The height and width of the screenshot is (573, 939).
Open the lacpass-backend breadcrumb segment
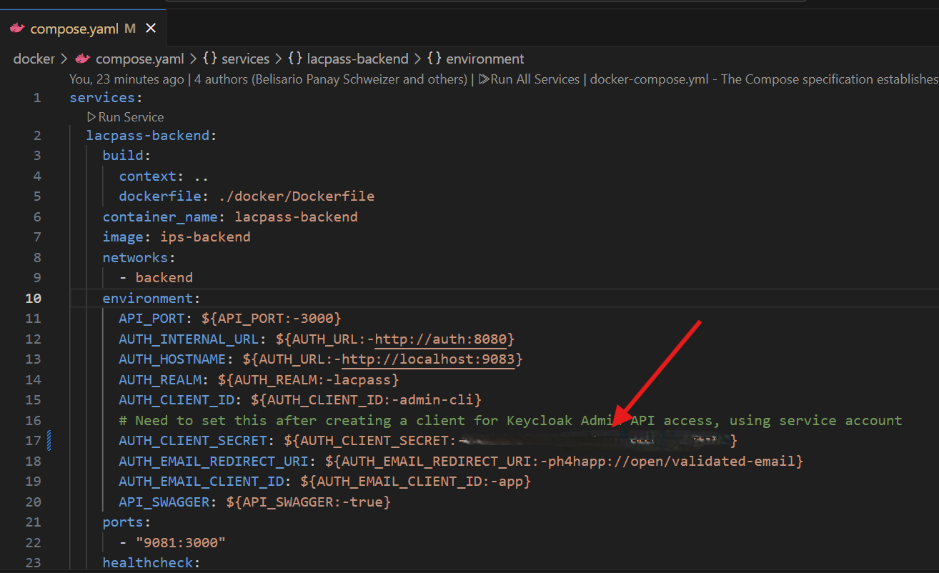pyautogui.click(x=349, y=59)
